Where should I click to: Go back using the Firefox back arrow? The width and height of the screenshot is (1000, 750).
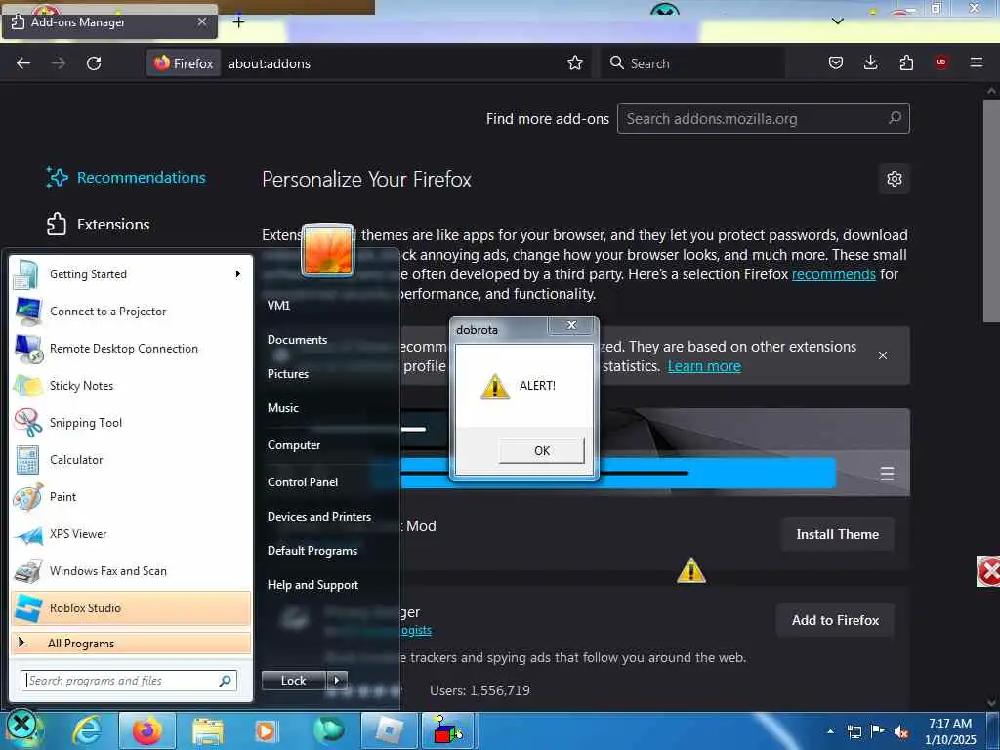pyautogui.click(x=23, y=63)
